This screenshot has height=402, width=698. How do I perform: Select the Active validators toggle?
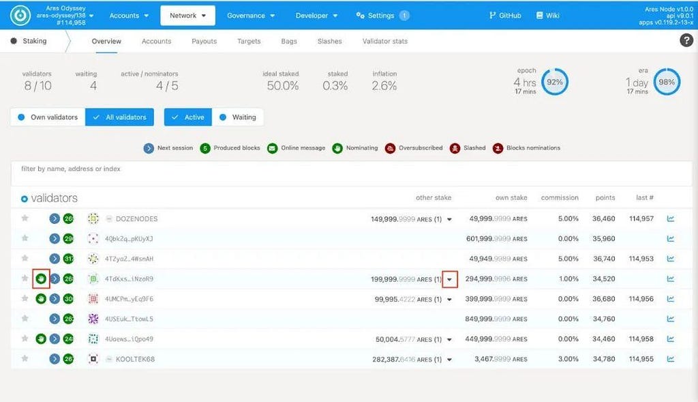(x=188, y=117)
